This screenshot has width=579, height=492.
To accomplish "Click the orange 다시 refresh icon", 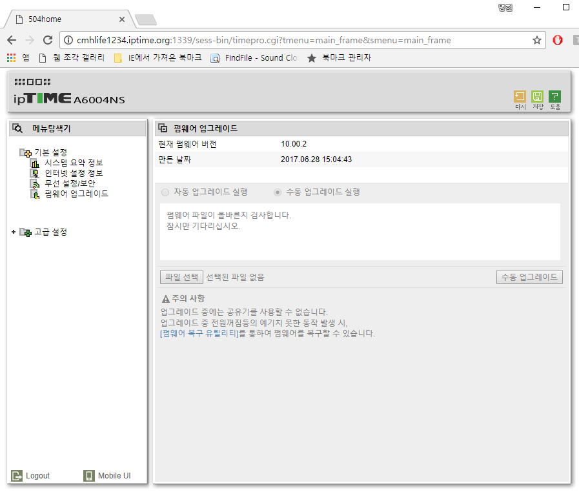I will coord(520,97).
